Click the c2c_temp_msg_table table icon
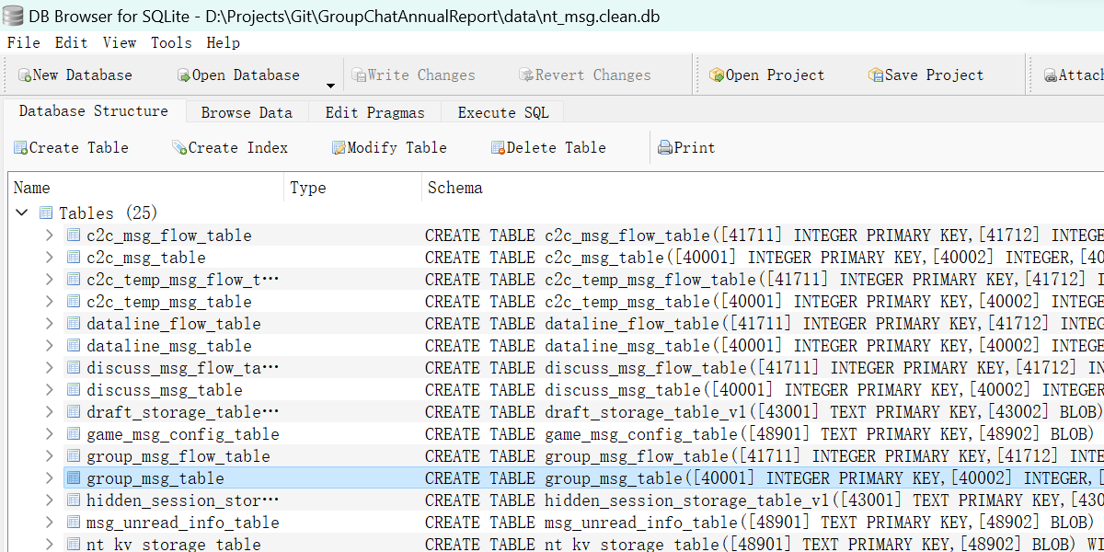 point(74,302)
